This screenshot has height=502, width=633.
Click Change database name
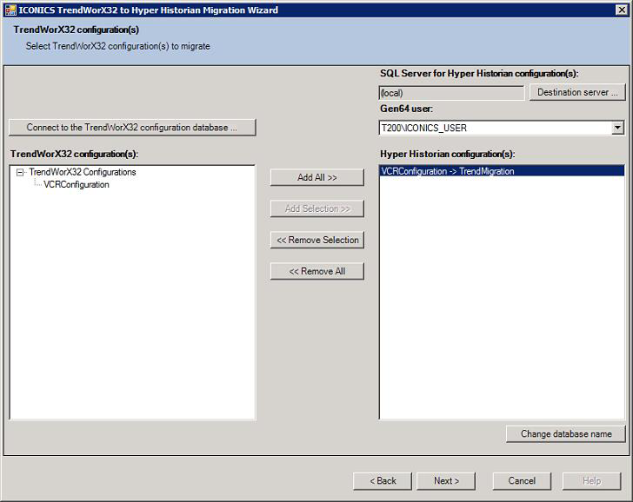(565, 433)
